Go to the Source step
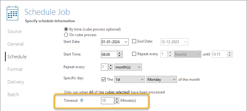The image size is (247, 111). coord(14,31)
